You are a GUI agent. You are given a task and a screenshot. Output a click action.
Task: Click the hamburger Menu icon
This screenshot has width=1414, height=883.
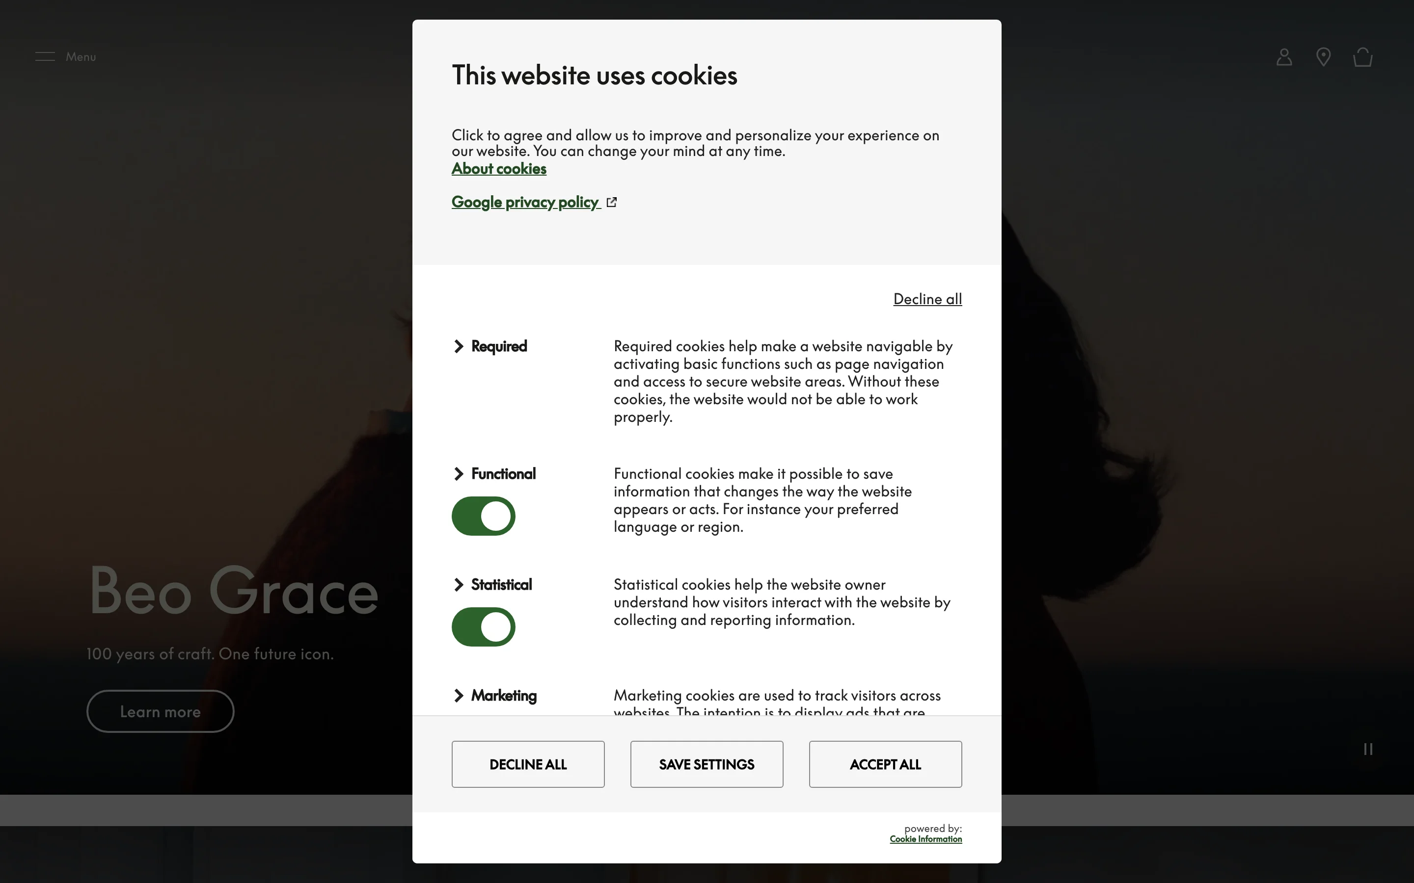point(45,56)
